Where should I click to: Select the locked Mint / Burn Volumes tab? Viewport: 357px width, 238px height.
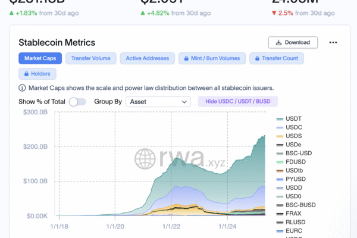(x=212, y=58)
